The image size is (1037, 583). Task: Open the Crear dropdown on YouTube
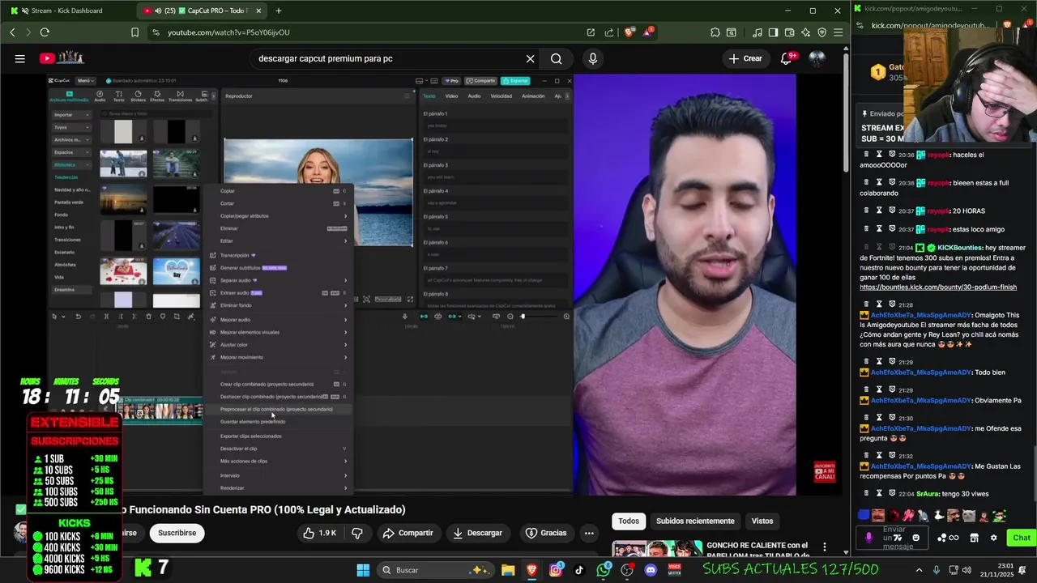(745, 58)
